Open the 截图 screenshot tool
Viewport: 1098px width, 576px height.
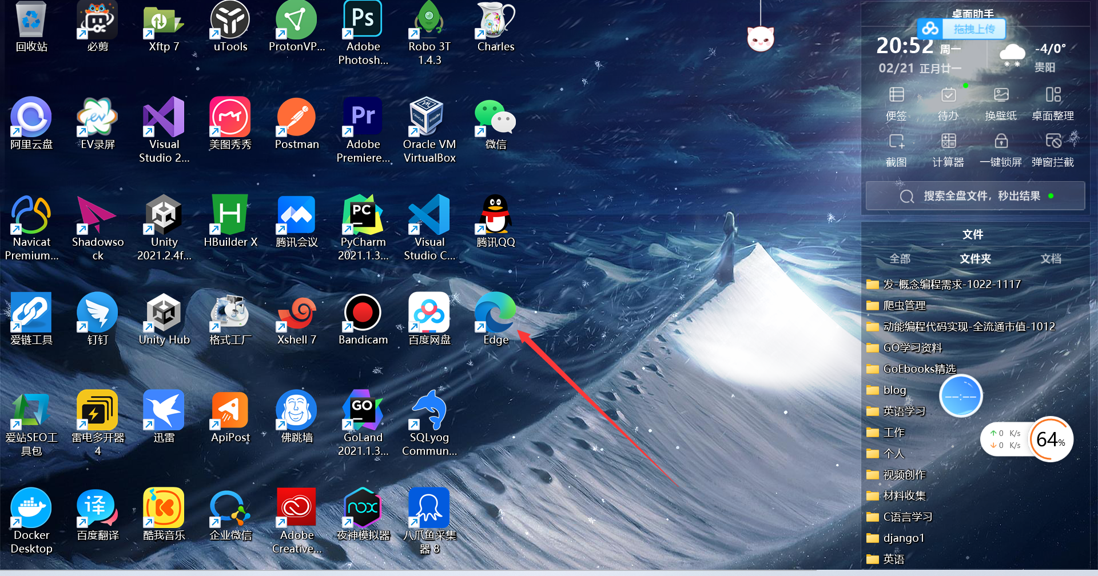pyautogui.click(x=896, y=149)
